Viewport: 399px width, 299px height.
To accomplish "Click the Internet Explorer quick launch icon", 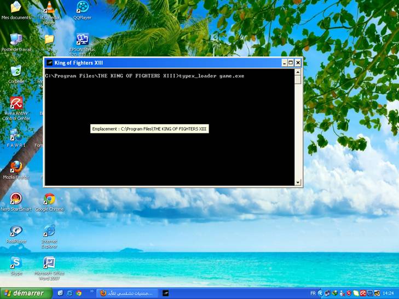I will pos(70,293).
